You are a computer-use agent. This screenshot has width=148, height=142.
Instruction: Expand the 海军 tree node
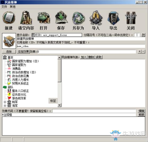click(x=5, y=106)
